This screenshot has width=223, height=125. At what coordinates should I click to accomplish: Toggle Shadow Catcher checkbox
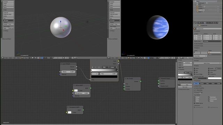pos(194,103)
